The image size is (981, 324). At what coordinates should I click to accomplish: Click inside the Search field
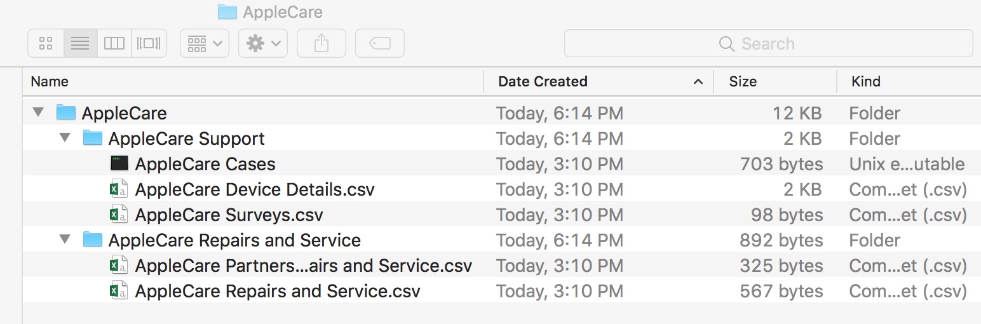pyautogui.click(x=768, y=43)
